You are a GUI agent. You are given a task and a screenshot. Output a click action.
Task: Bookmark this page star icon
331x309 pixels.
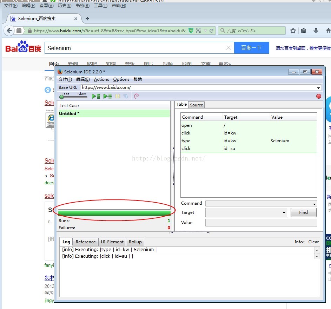click(x=293, y=31)
